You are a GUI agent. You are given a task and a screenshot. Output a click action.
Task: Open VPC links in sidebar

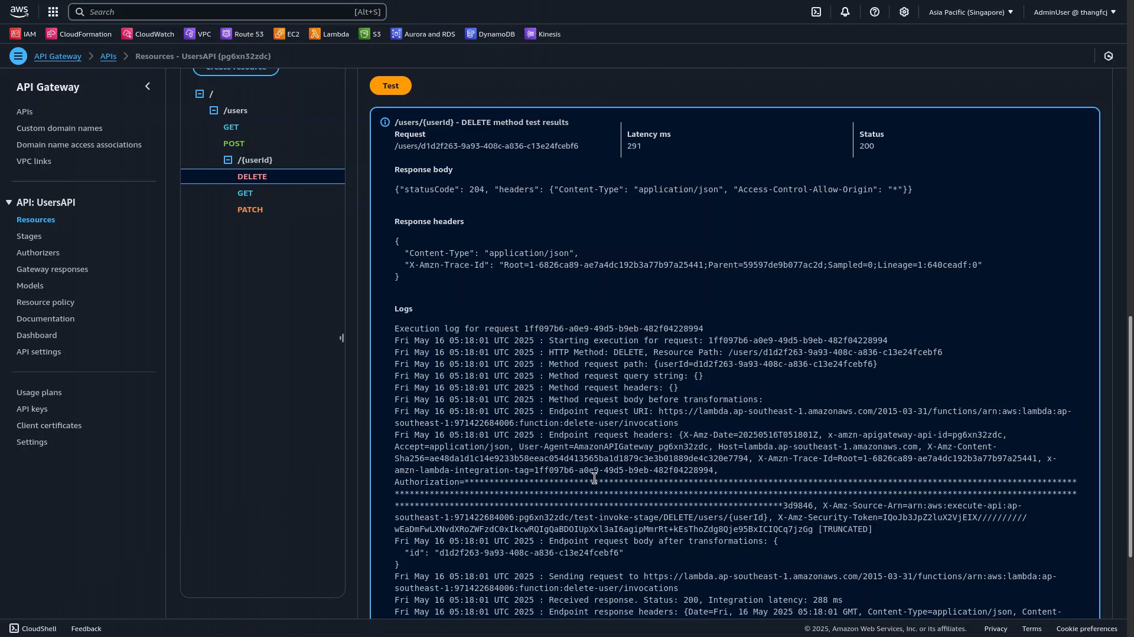point(34,161)
